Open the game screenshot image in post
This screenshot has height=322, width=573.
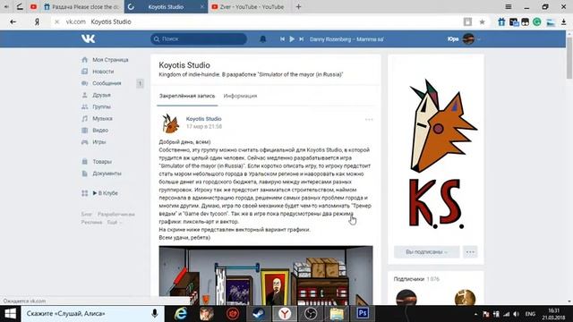click(x=266, y=275)
